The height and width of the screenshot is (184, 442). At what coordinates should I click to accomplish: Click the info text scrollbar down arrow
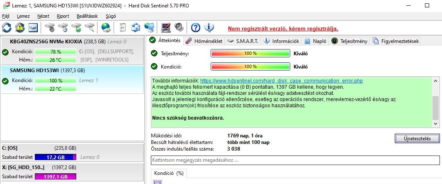(x=436, y=124)
